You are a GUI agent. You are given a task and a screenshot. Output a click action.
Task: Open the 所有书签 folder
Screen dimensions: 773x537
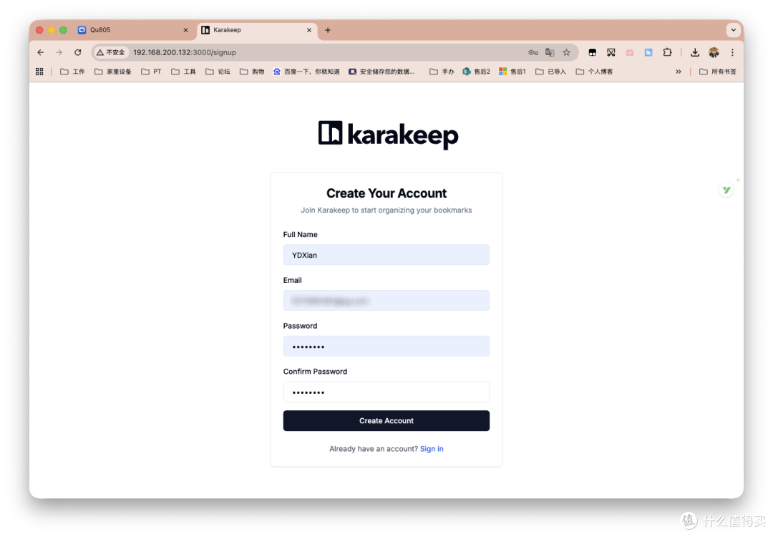click(718, 72)
